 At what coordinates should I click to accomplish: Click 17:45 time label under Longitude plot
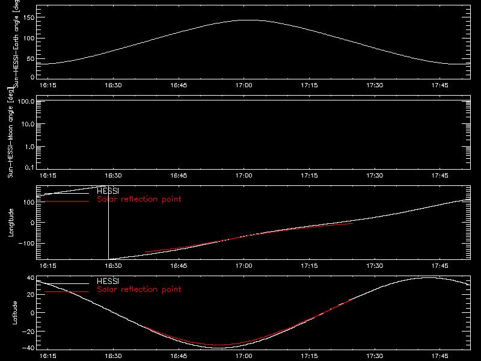440,266
